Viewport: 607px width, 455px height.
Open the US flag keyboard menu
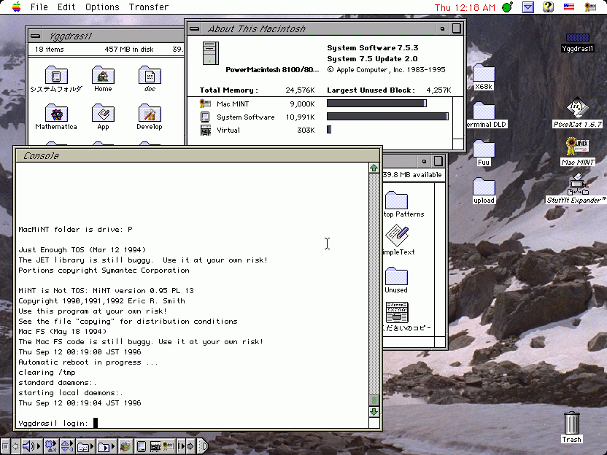(568, 7)
